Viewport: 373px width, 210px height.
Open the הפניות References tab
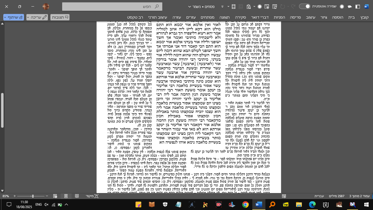point(279,17)
